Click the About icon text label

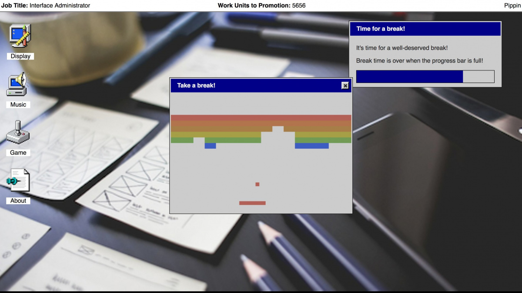[x=18, y=200]
